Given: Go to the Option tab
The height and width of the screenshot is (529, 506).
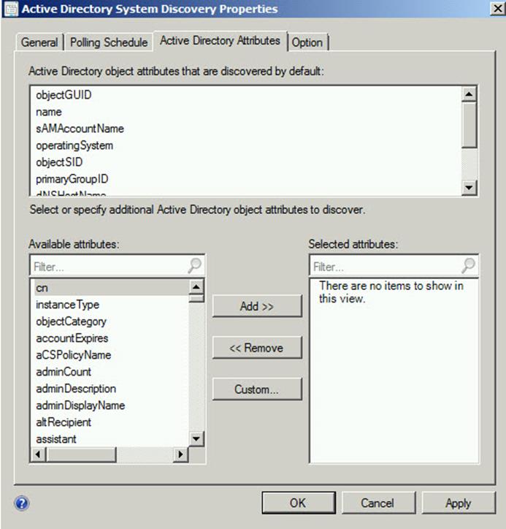Looking at the screenshot, I should (x=307, y=42).
